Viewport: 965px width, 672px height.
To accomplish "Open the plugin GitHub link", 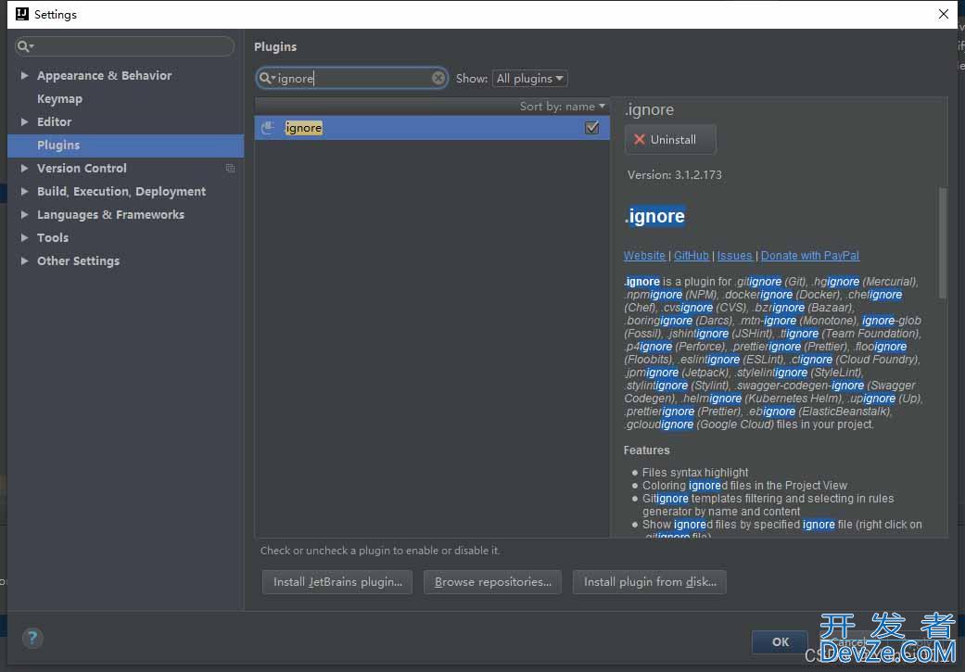I will (692, 256).
